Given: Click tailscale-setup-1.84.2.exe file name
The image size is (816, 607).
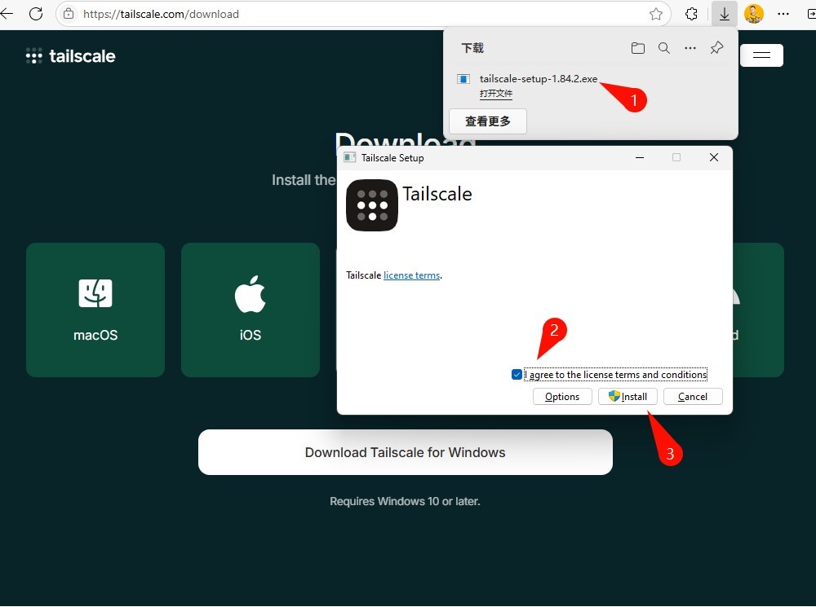Looking at the screenshot, I should 538,79.
